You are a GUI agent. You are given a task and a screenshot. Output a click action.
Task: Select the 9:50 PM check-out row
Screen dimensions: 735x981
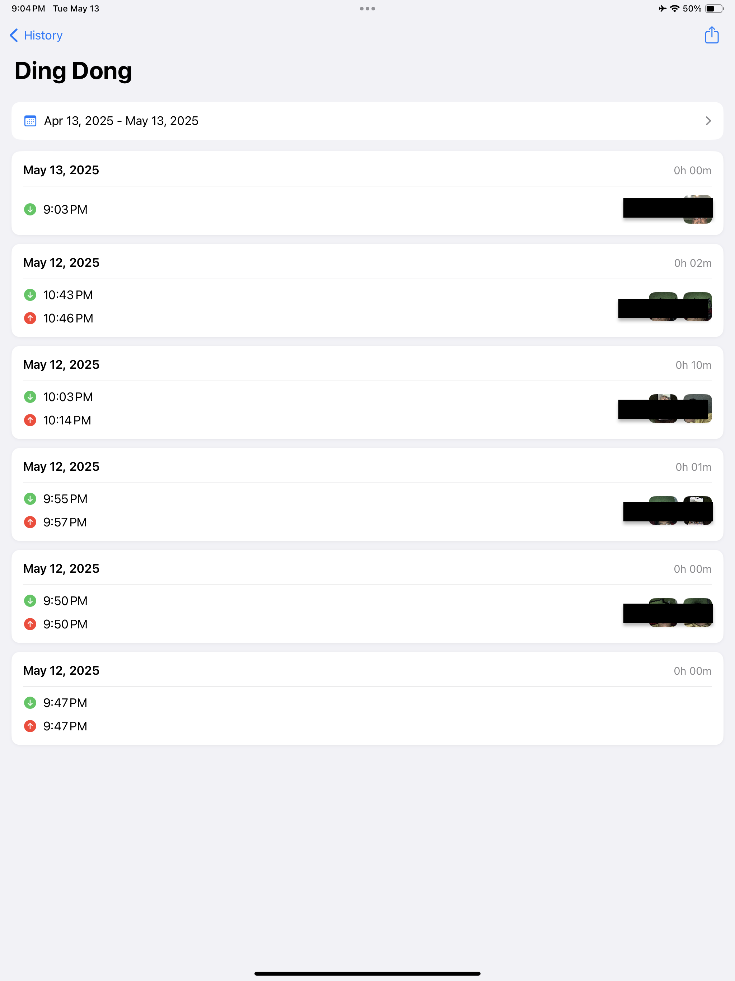65,624
